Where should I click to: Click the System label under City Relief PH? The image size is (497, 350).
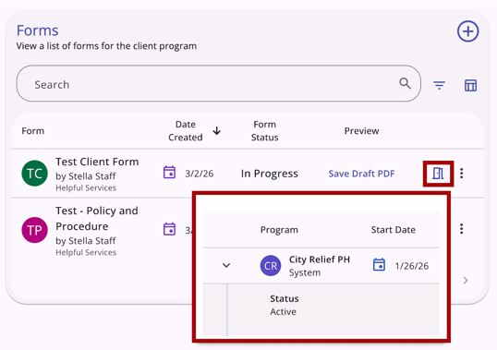point(305,272)
